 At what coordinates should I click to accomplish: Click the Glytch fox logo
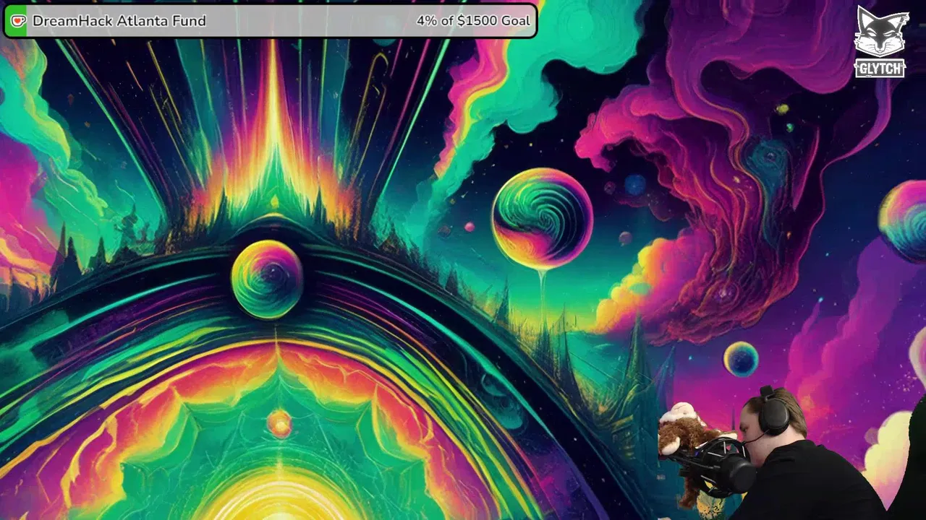880,42
